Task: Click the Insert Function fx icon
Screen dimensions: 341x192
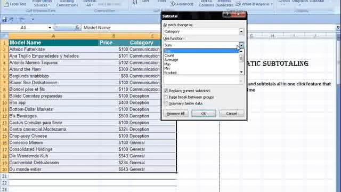Action: point(77,28)
